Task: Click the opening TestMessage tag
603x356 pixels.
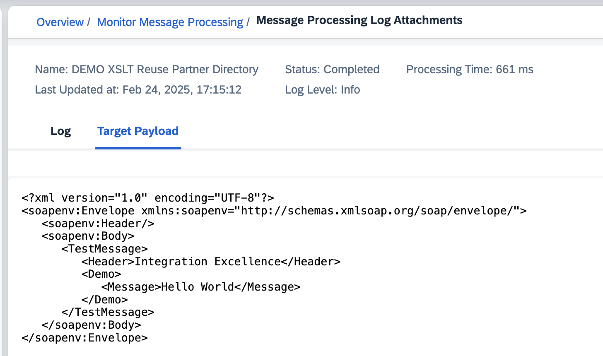Action: 104,249
